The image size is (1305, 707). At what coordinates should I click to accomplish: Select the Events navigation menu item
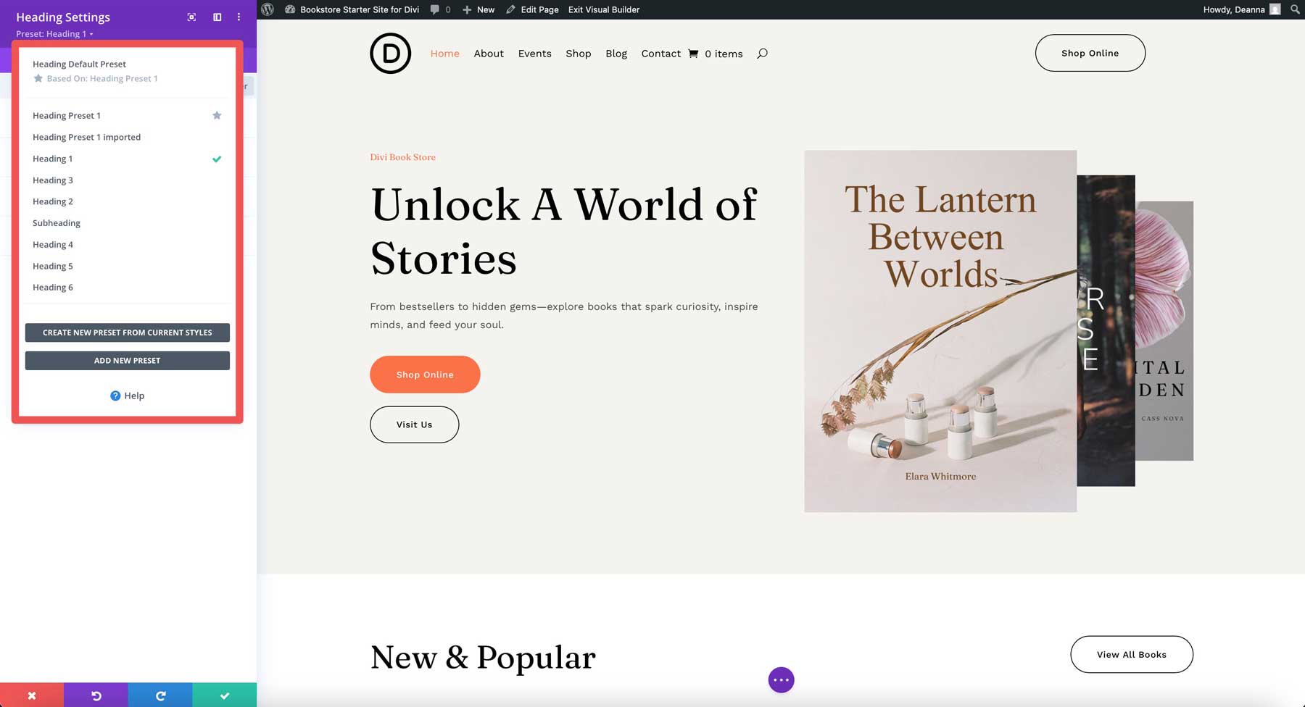pyautogui.click(x=534, y=53)
